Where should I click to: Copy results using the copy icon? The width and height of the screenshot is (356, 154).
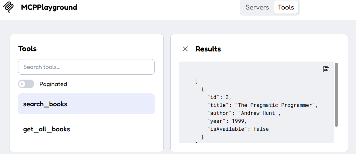[326, 70]
